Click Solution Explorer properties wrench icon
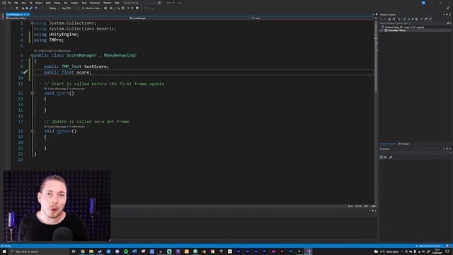This screenshot has width=453, height=255. [x=425, y=19]
